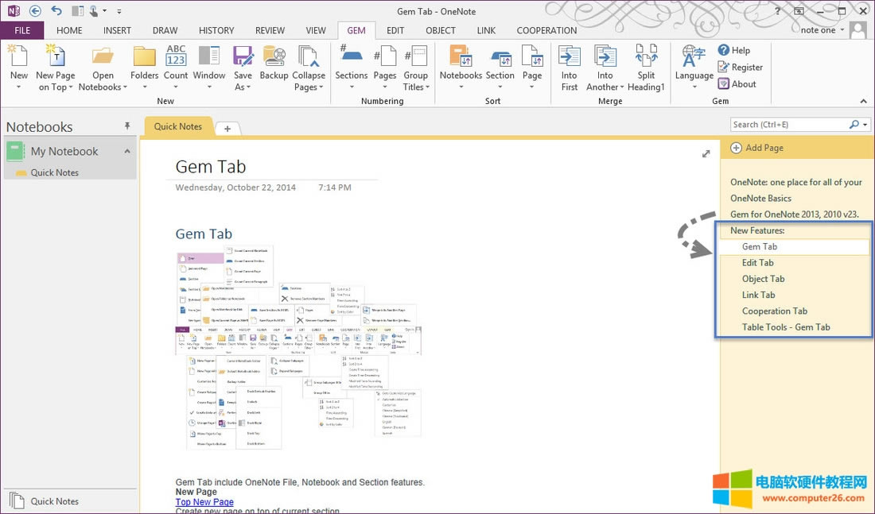Expand the Language dropdown
This screenshot has height=514, width=875.
[x=694, y=87]
